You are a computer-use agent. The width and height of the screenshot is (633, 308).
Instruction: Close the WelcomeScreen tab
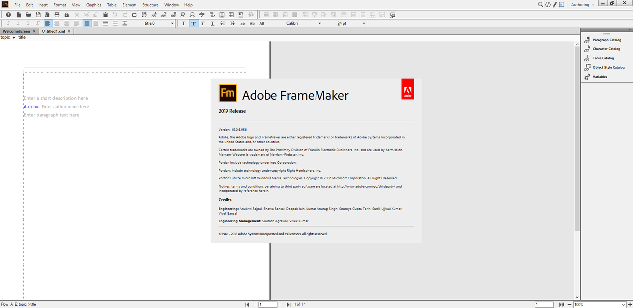tap(34, 31)
